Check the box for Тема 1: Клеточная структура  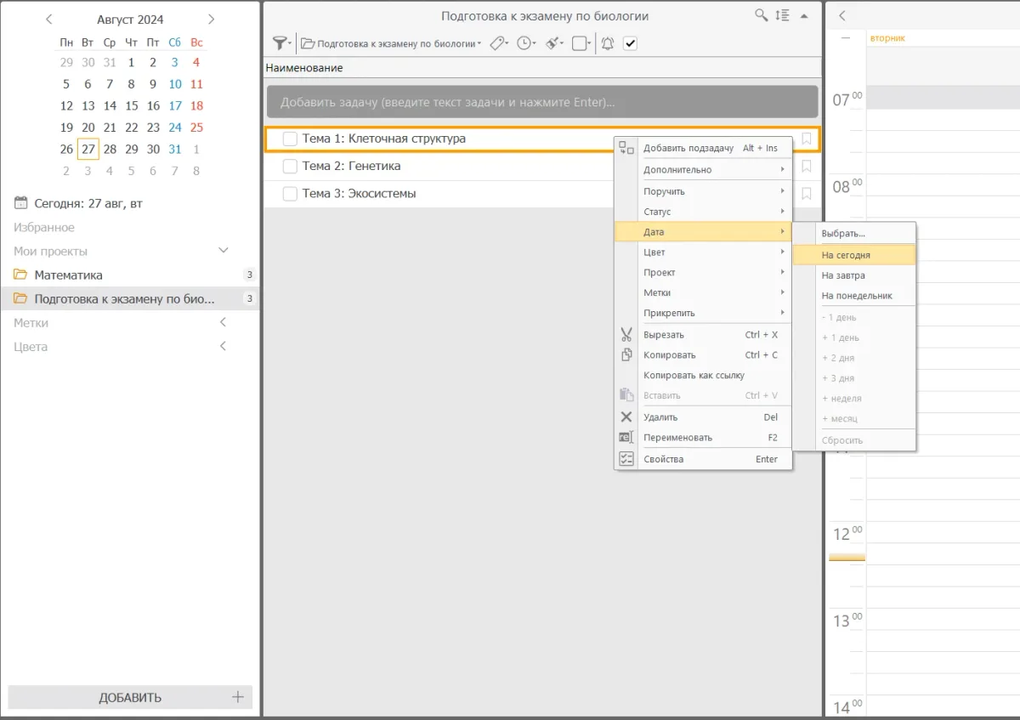[x=290, y=139]
